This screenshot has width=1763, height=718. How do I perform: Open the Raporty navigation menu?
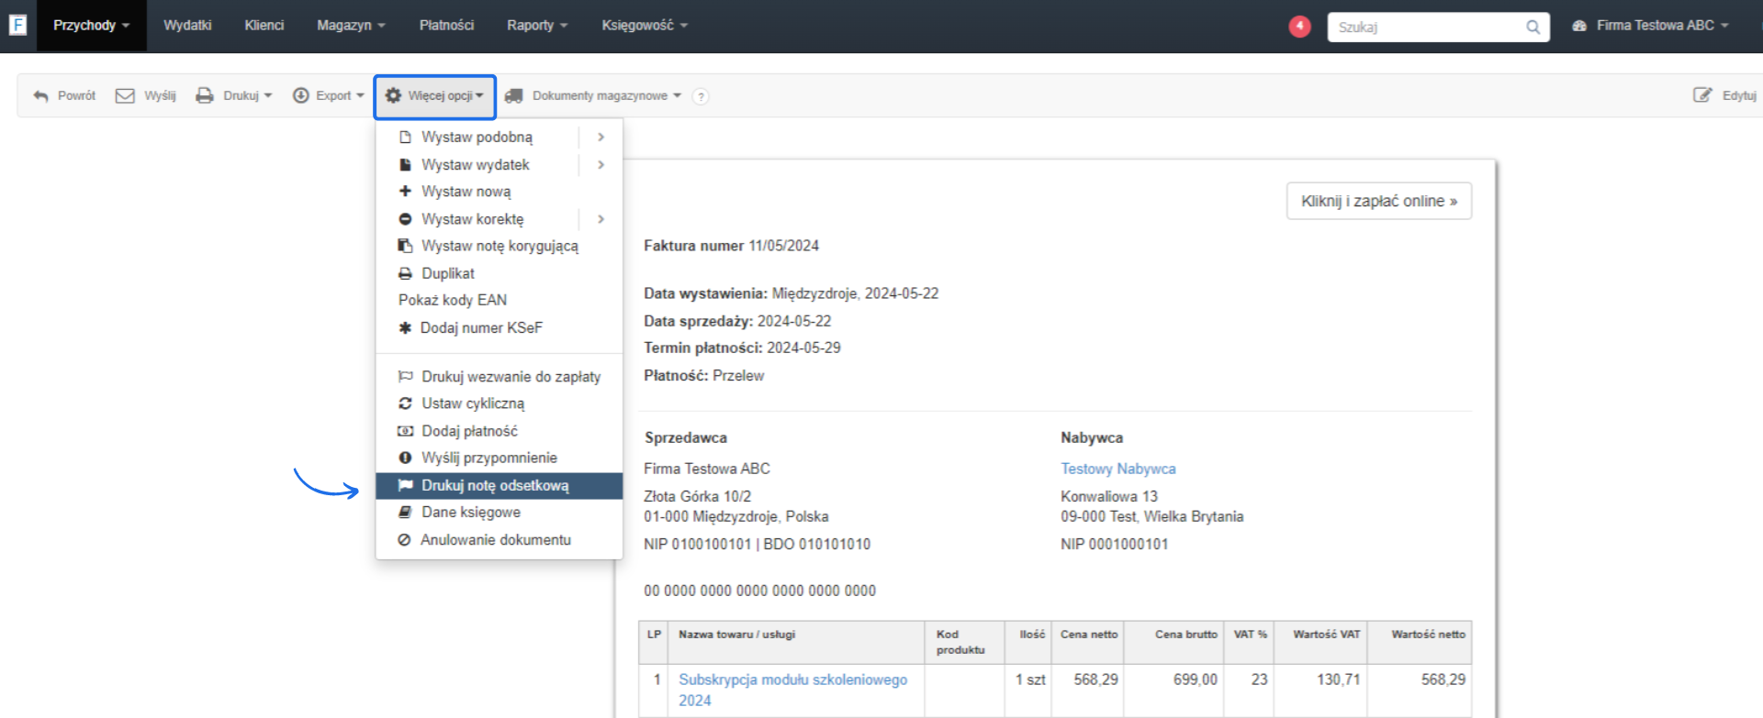coord(537,26)
